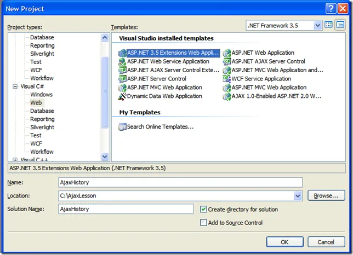The width and height of the screenshot is (353, 255).
Task: Click Dynamic Data Web Application label
Action: click(x=164, y=96)
